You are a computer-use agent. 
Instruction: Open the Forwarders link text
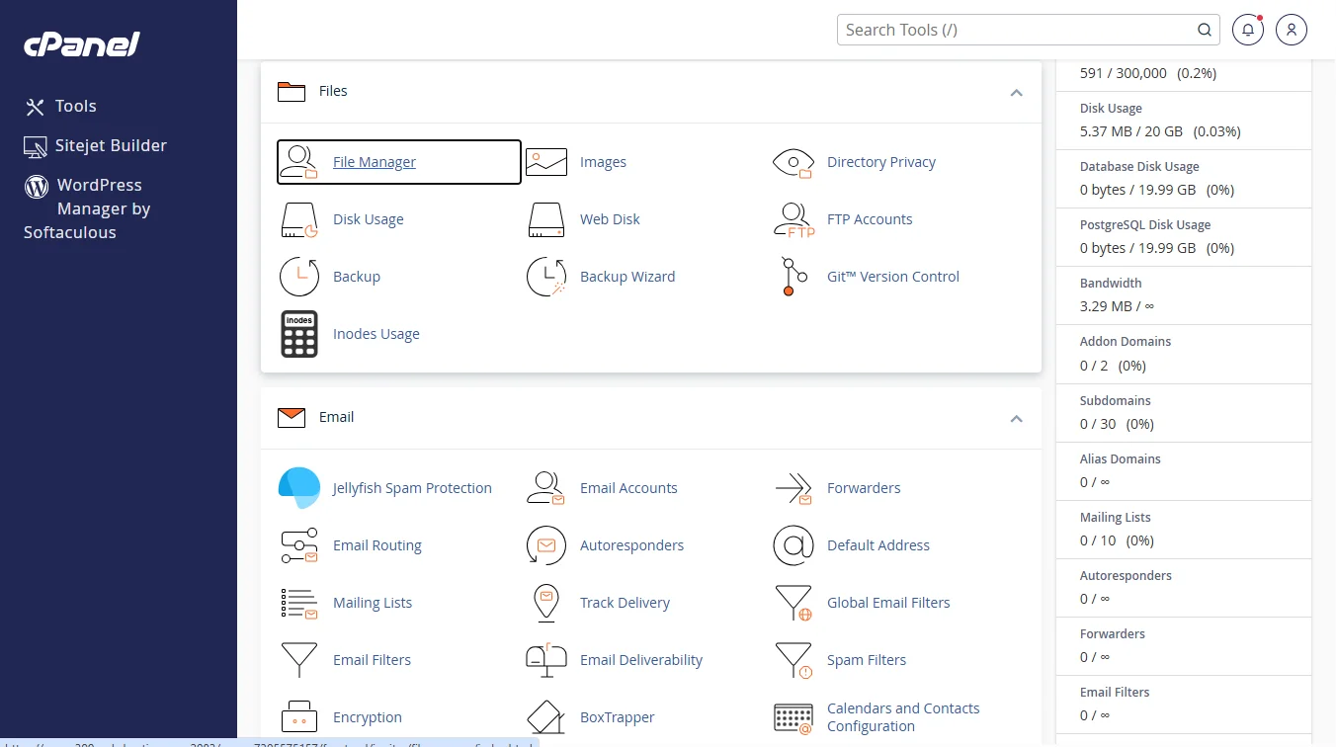(x=864, y=488)
